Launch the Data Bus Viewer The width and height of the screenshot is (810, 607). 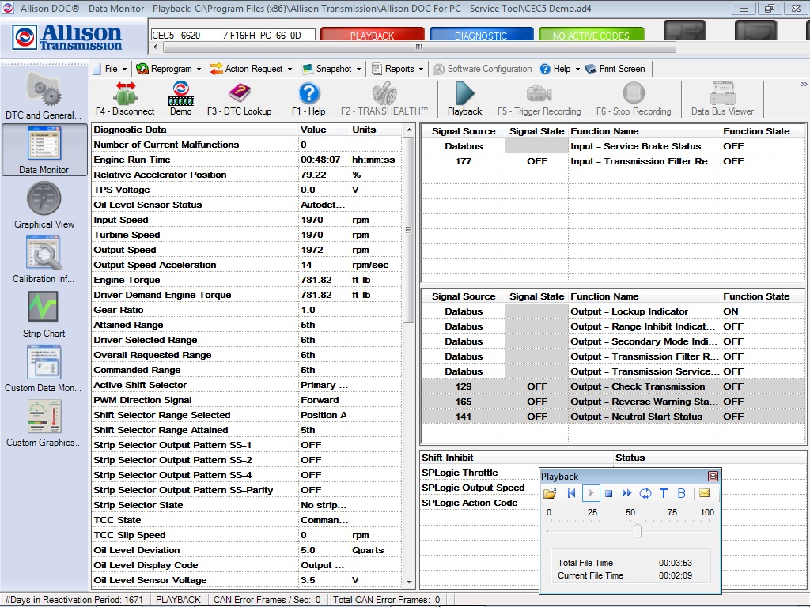point(721,98)
